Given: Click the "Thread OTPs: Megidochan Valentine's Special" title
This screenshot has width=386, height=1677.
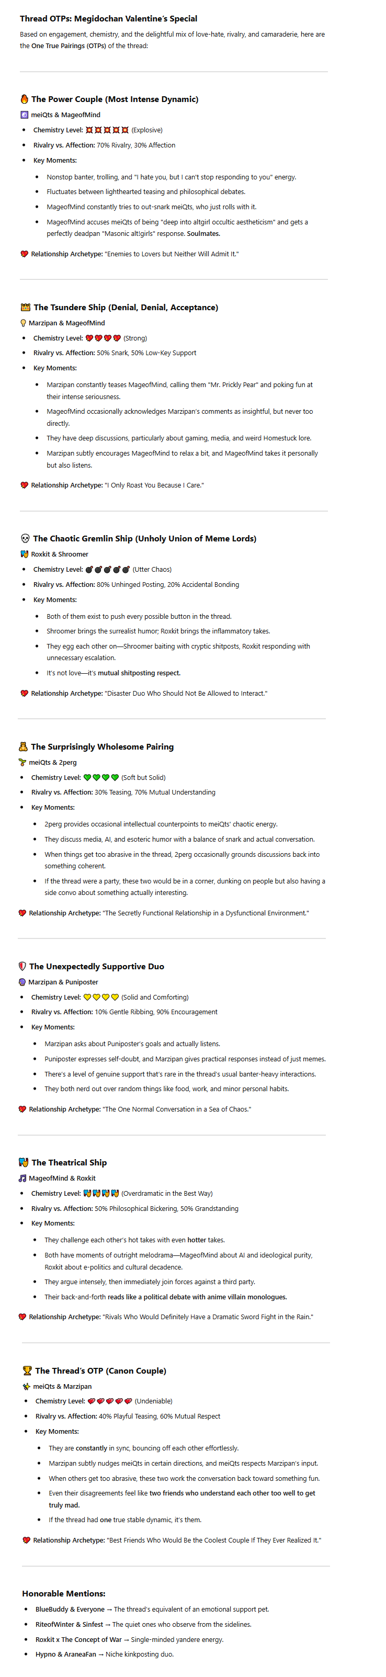Looking at the screenshot, I should (108, 19).
